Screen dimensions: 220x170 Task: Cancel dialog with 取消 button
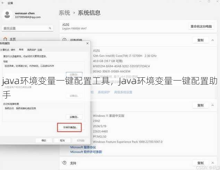click(62, 141)
